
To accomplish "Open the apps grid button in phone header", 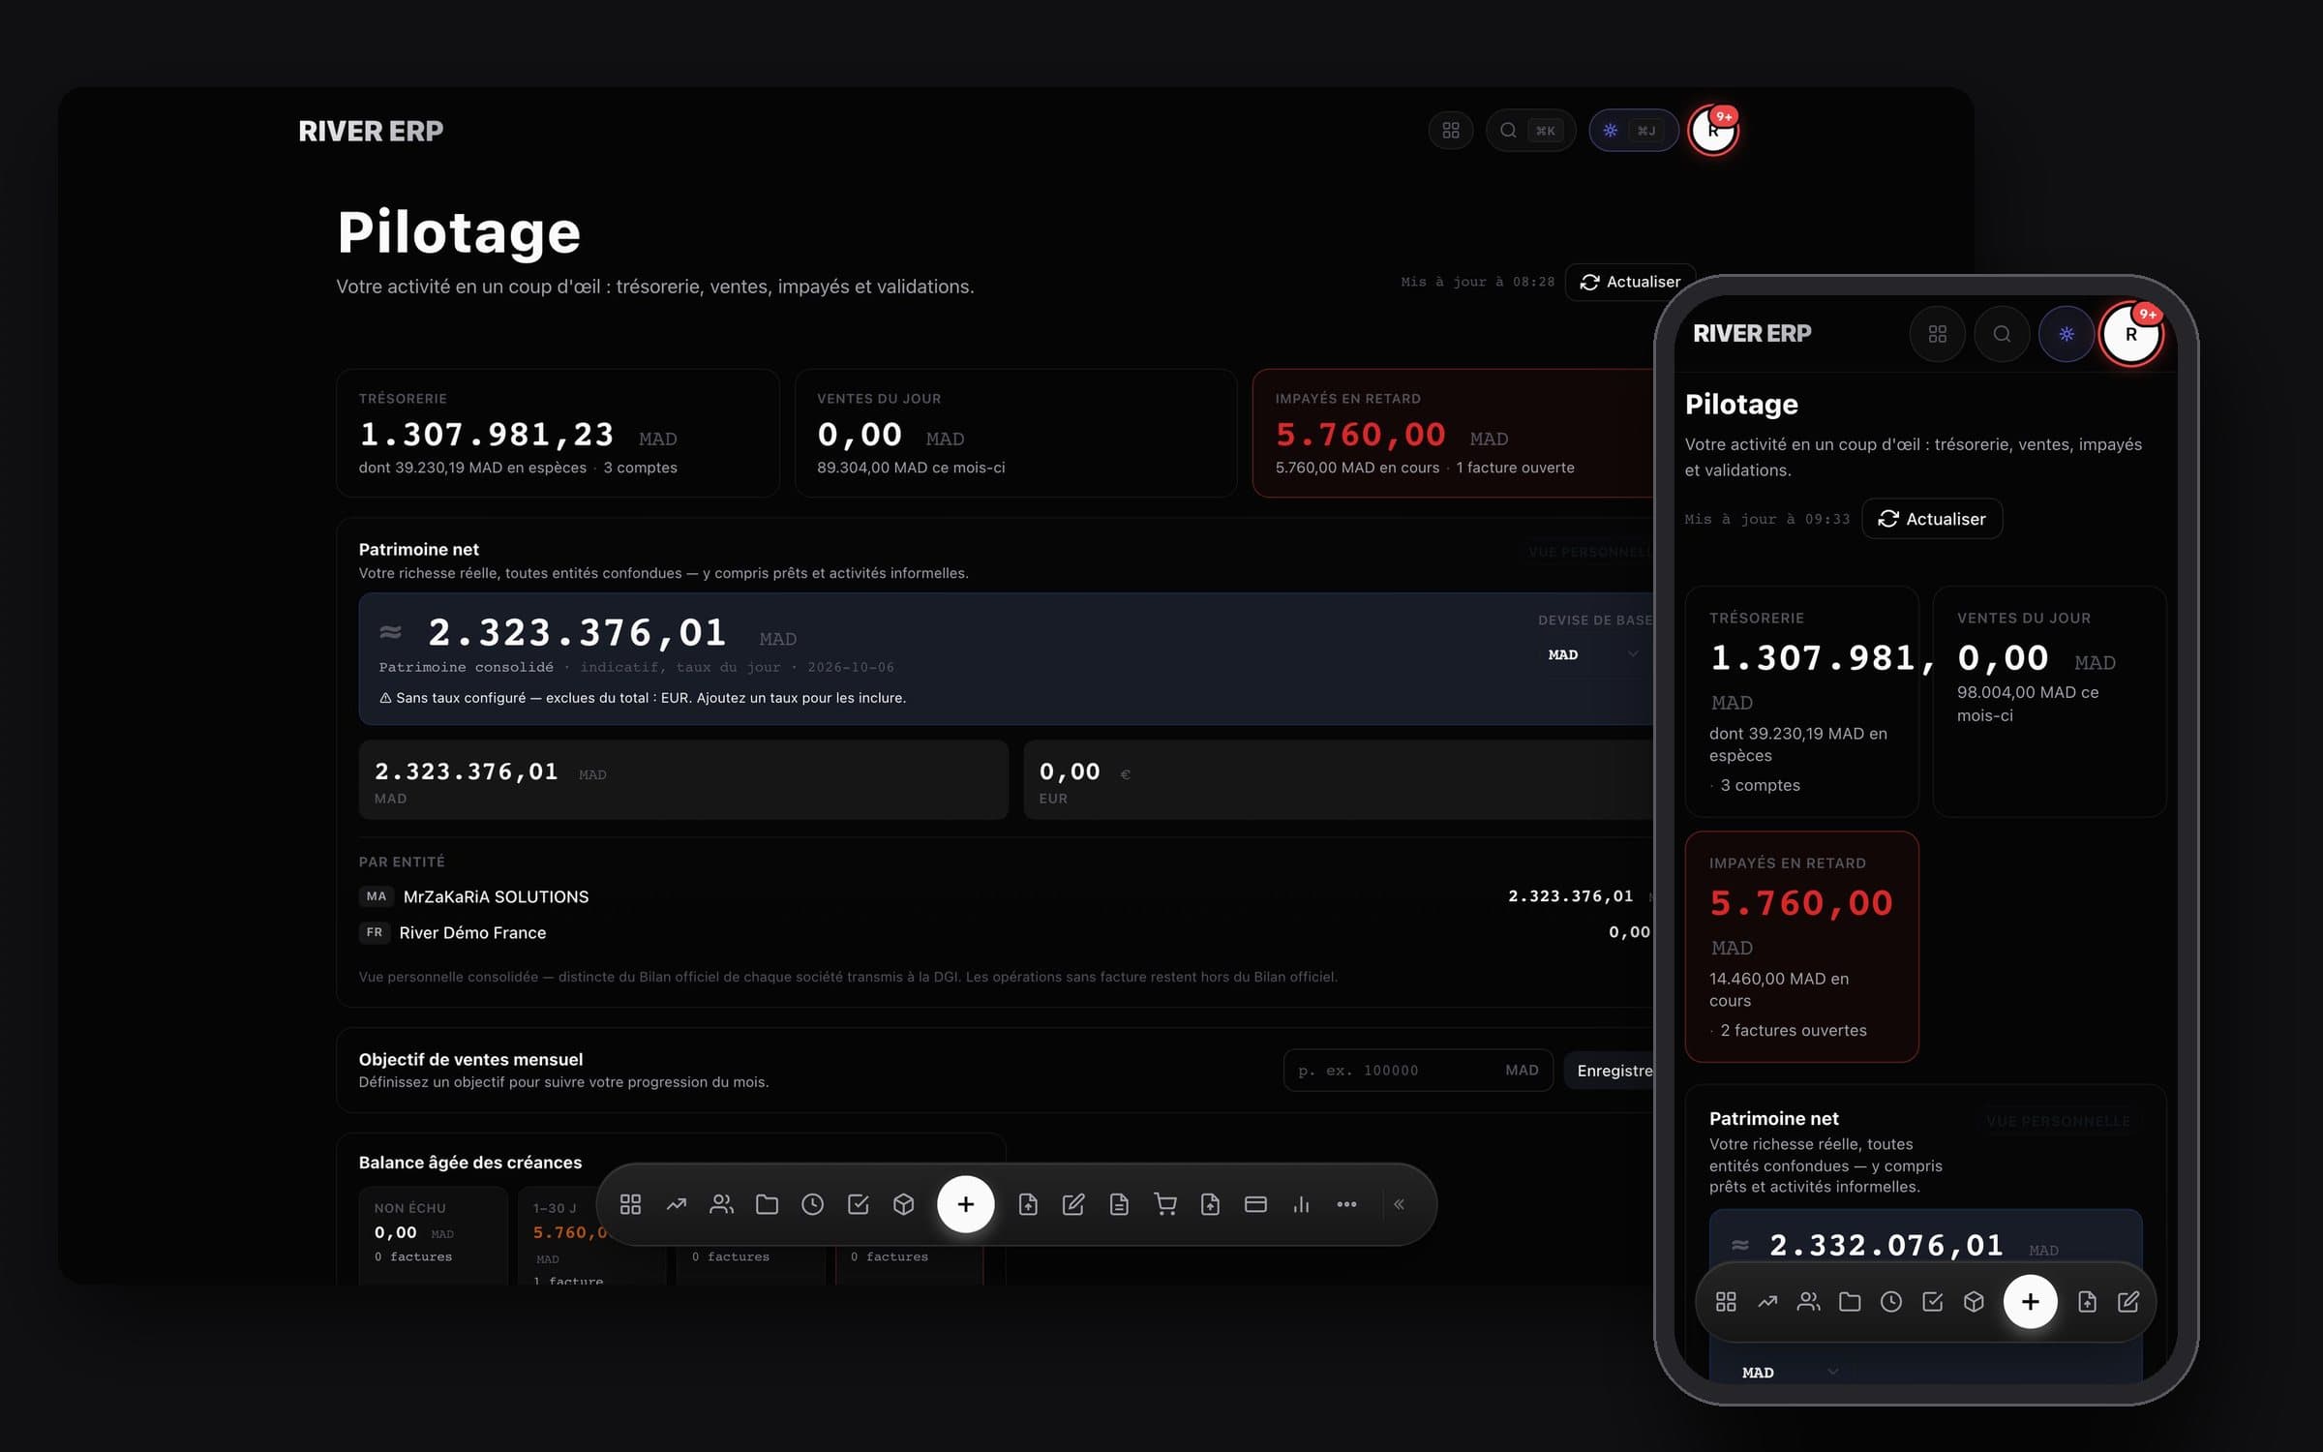I will pyautogui.click(x=1937, y=334).
